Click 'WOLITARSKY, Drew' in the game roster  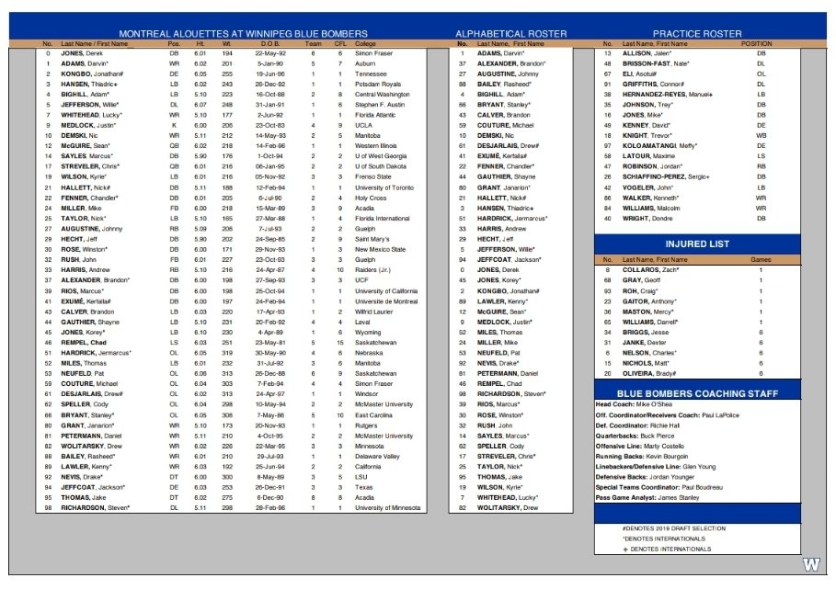(x=91, y=446)
